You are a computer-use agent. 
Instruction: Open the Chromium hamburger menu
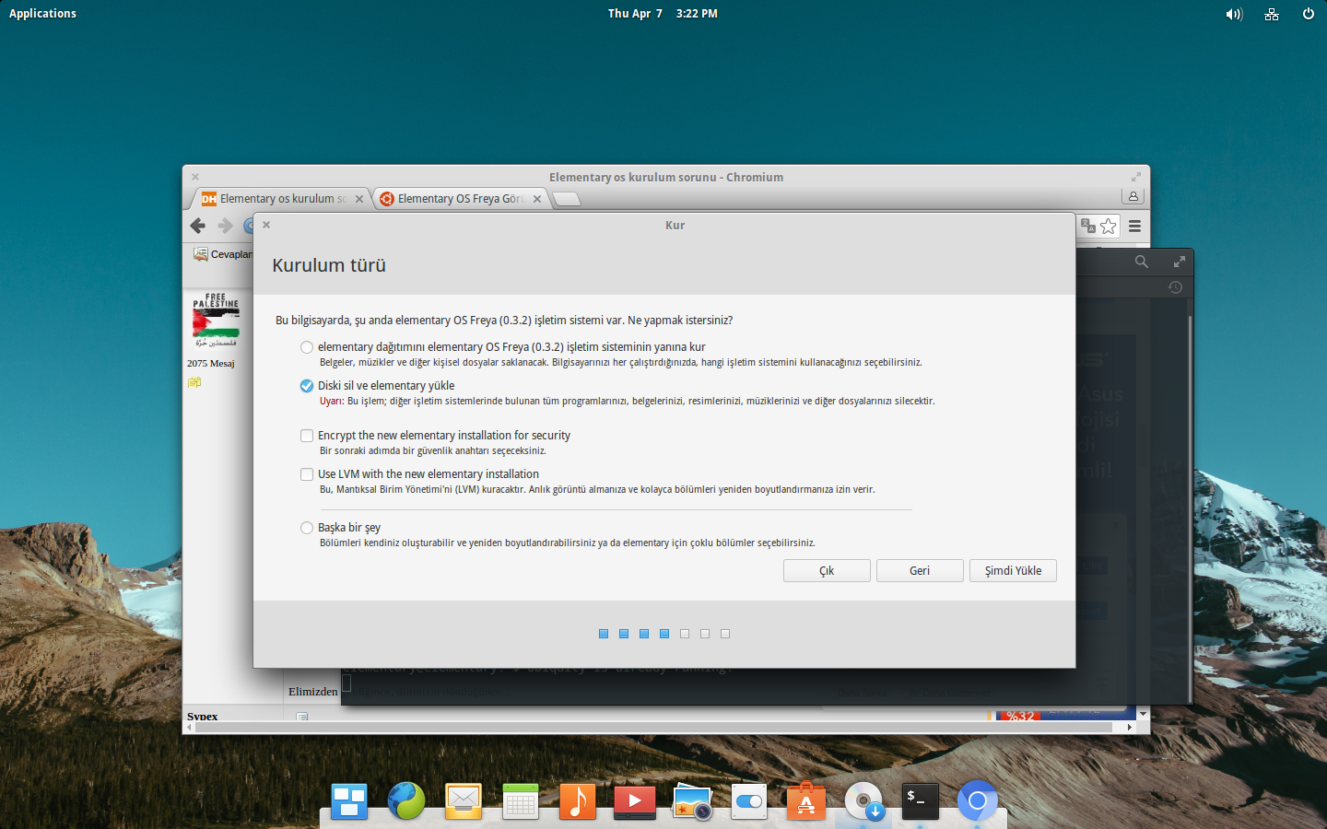(1135, 226)
